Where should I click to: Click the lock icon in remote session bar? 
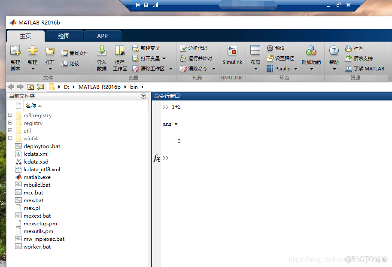(146, 5)
